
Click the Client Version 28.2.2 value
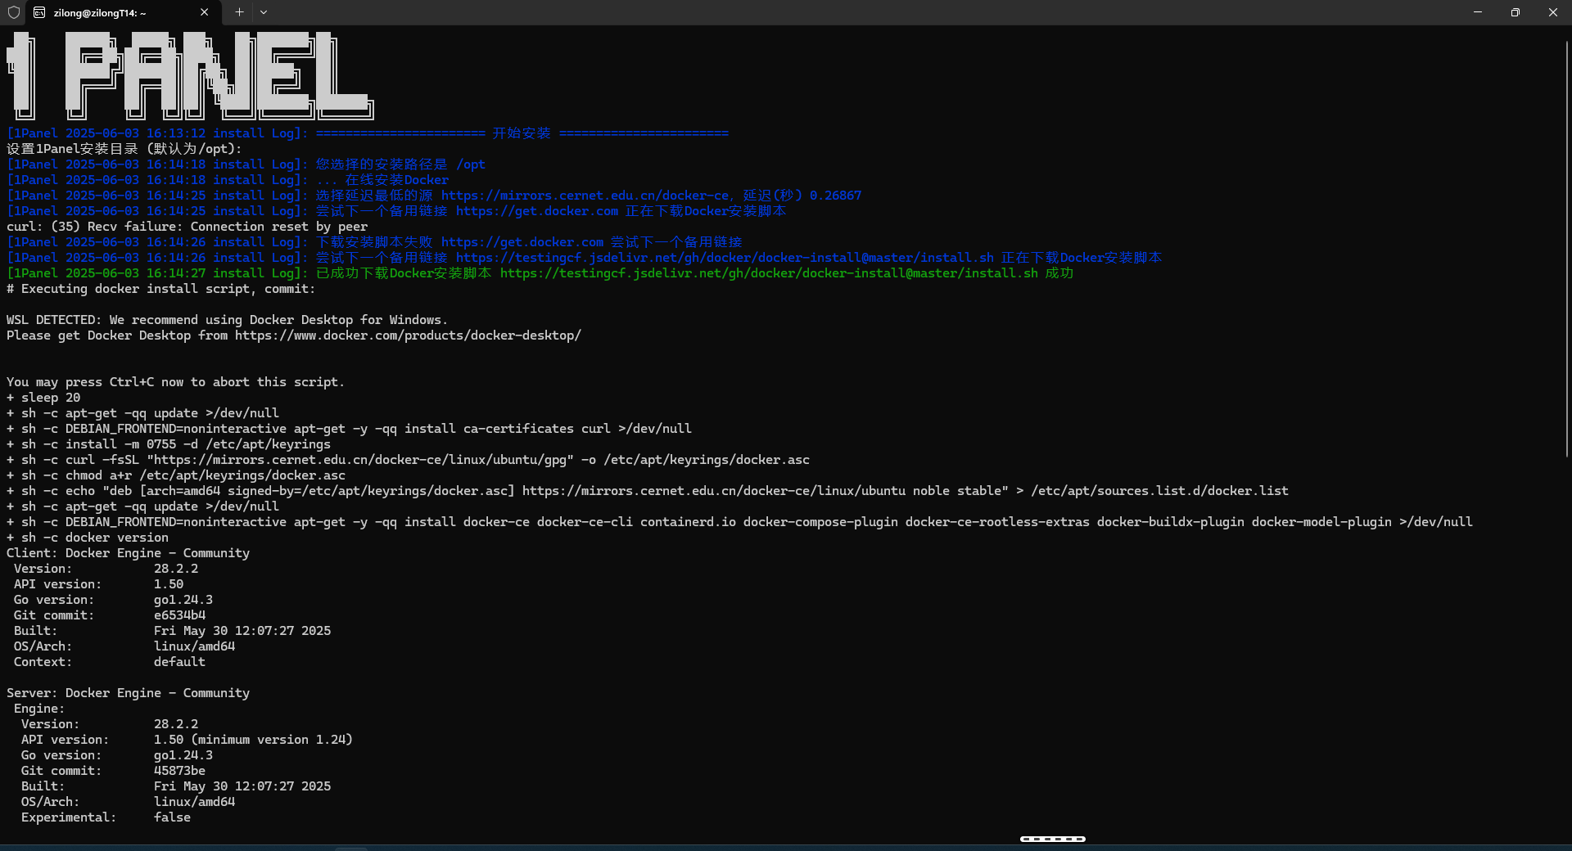click(x=176, y=569)
